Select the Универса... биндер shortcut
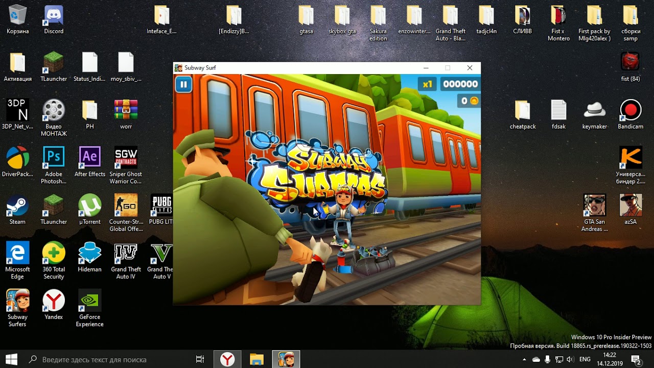This screenshot has width=654, height=368. point(630,166)
